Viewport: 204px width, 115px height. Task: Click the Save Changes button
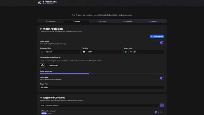click(157, 37)
